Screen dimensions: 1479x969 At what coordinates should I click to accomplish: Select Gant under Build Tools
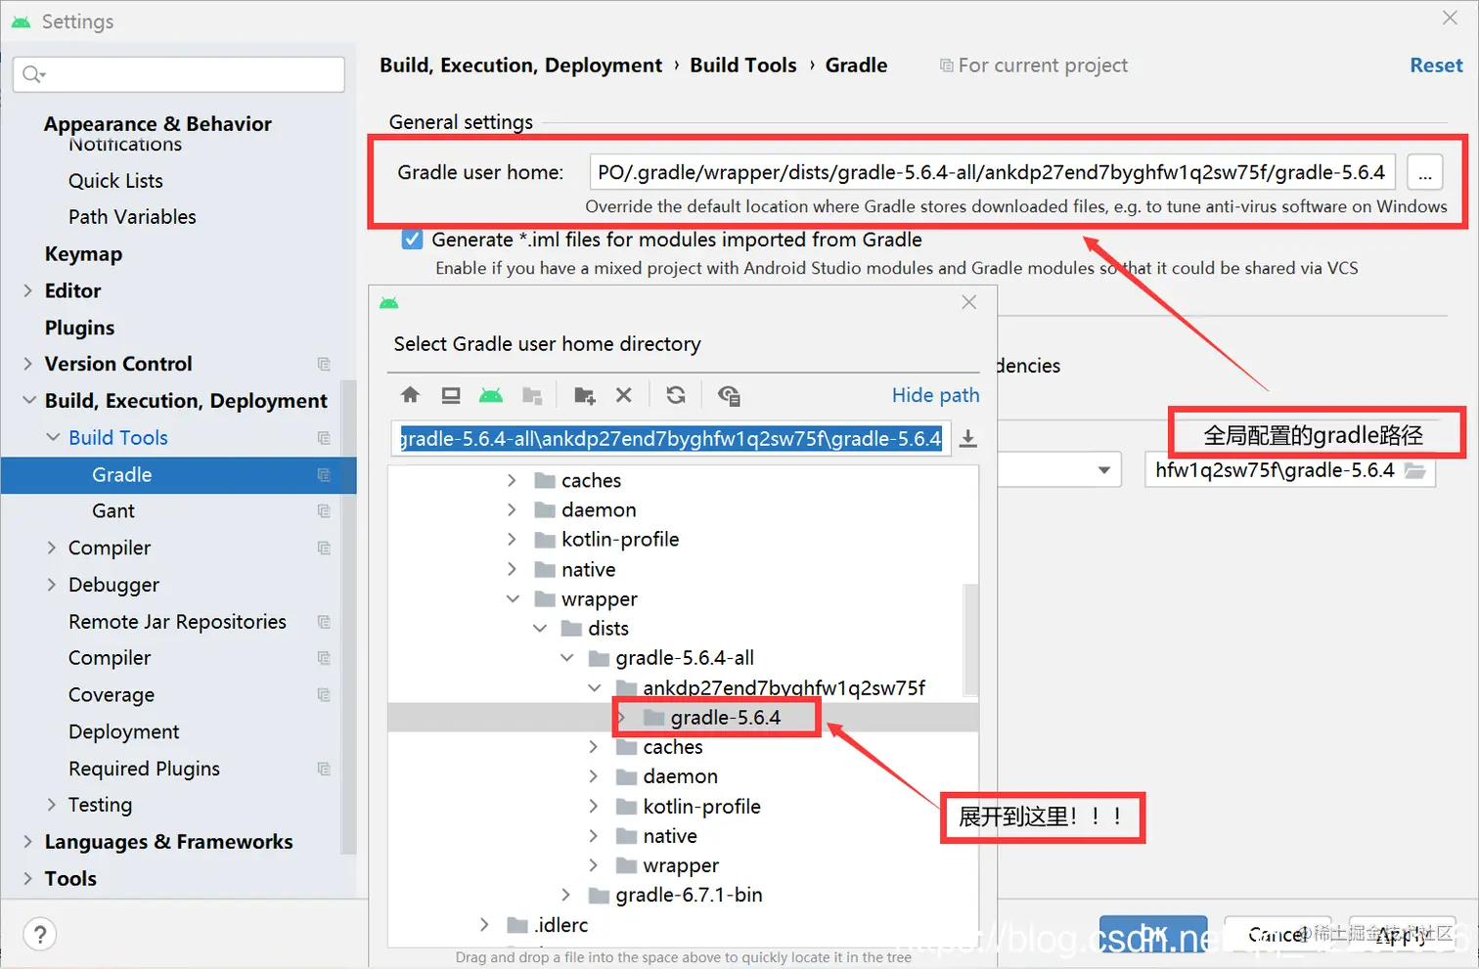113,511
